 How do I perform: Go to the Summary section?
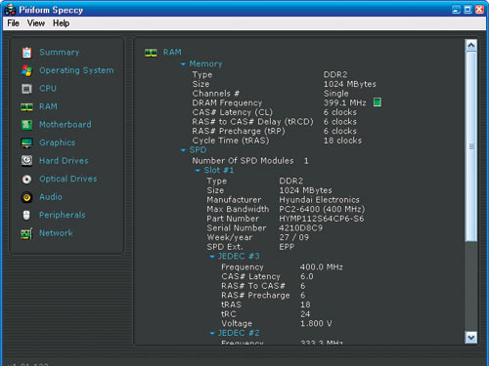pyautogui.click(x=60, y=53)
